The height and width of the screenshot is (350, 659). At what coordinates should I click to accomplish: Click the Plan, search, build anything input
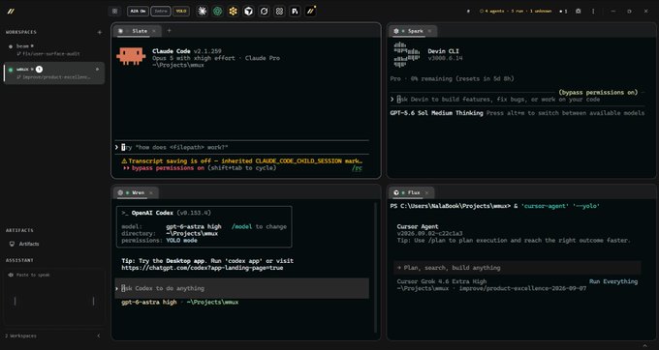(517, 268)
